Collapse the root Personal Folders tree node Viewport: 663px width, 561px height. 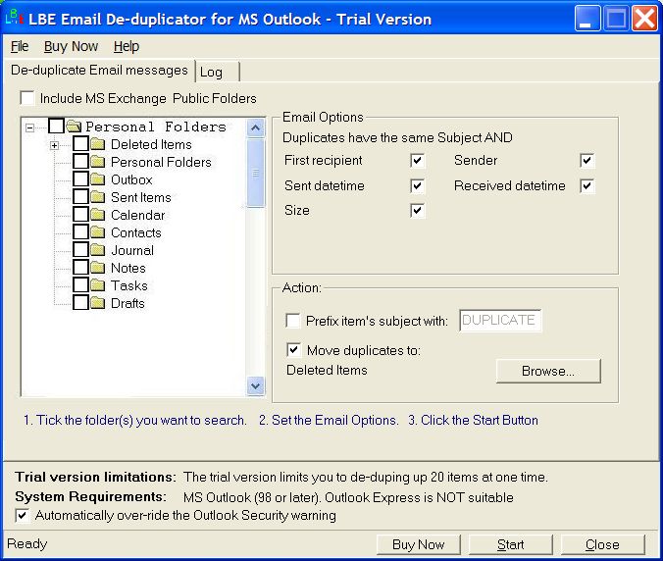coord(30,127)
